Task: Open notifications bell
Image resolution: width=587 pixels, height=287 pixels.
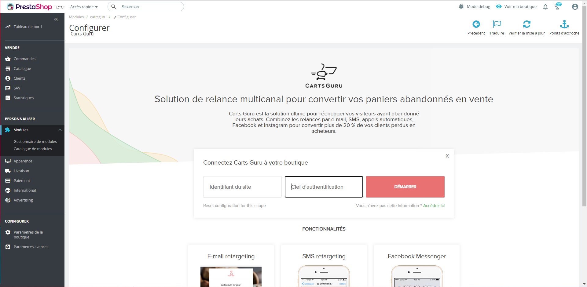Action: [545, 7]
